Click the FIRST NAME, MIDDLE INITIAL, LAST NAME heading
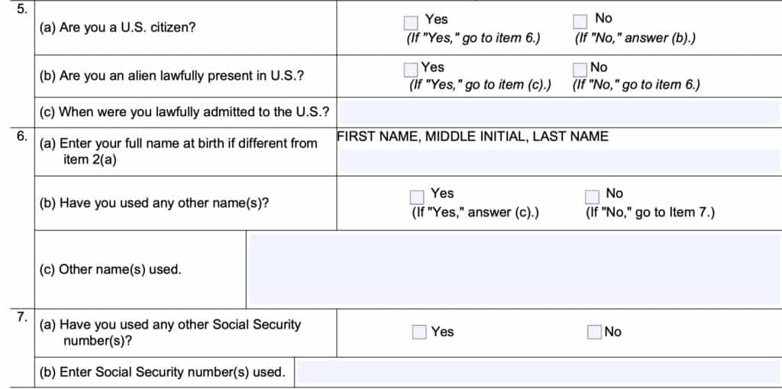 [x=473, y=137]
